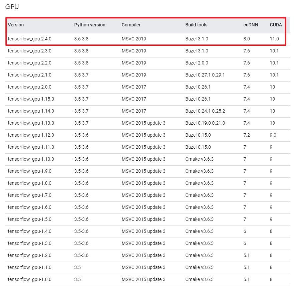
Task: Click CUDA value 11.0
Action: pos(274,39)
